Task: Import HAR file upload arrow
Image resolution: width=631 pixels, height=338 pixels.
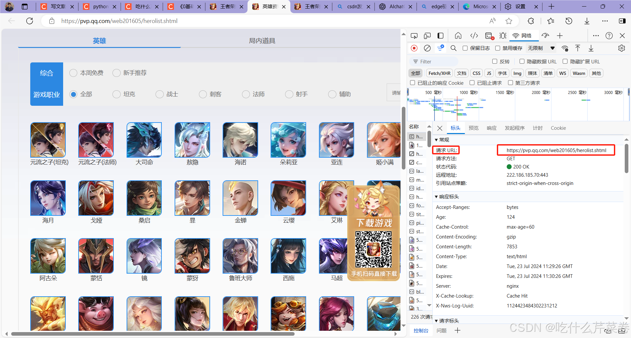Action: tap(578, 48)
